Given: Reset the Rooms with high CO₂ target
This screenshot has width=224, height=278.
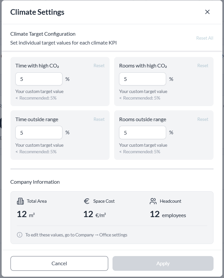Looking at the screenshot, I should 203,65.
